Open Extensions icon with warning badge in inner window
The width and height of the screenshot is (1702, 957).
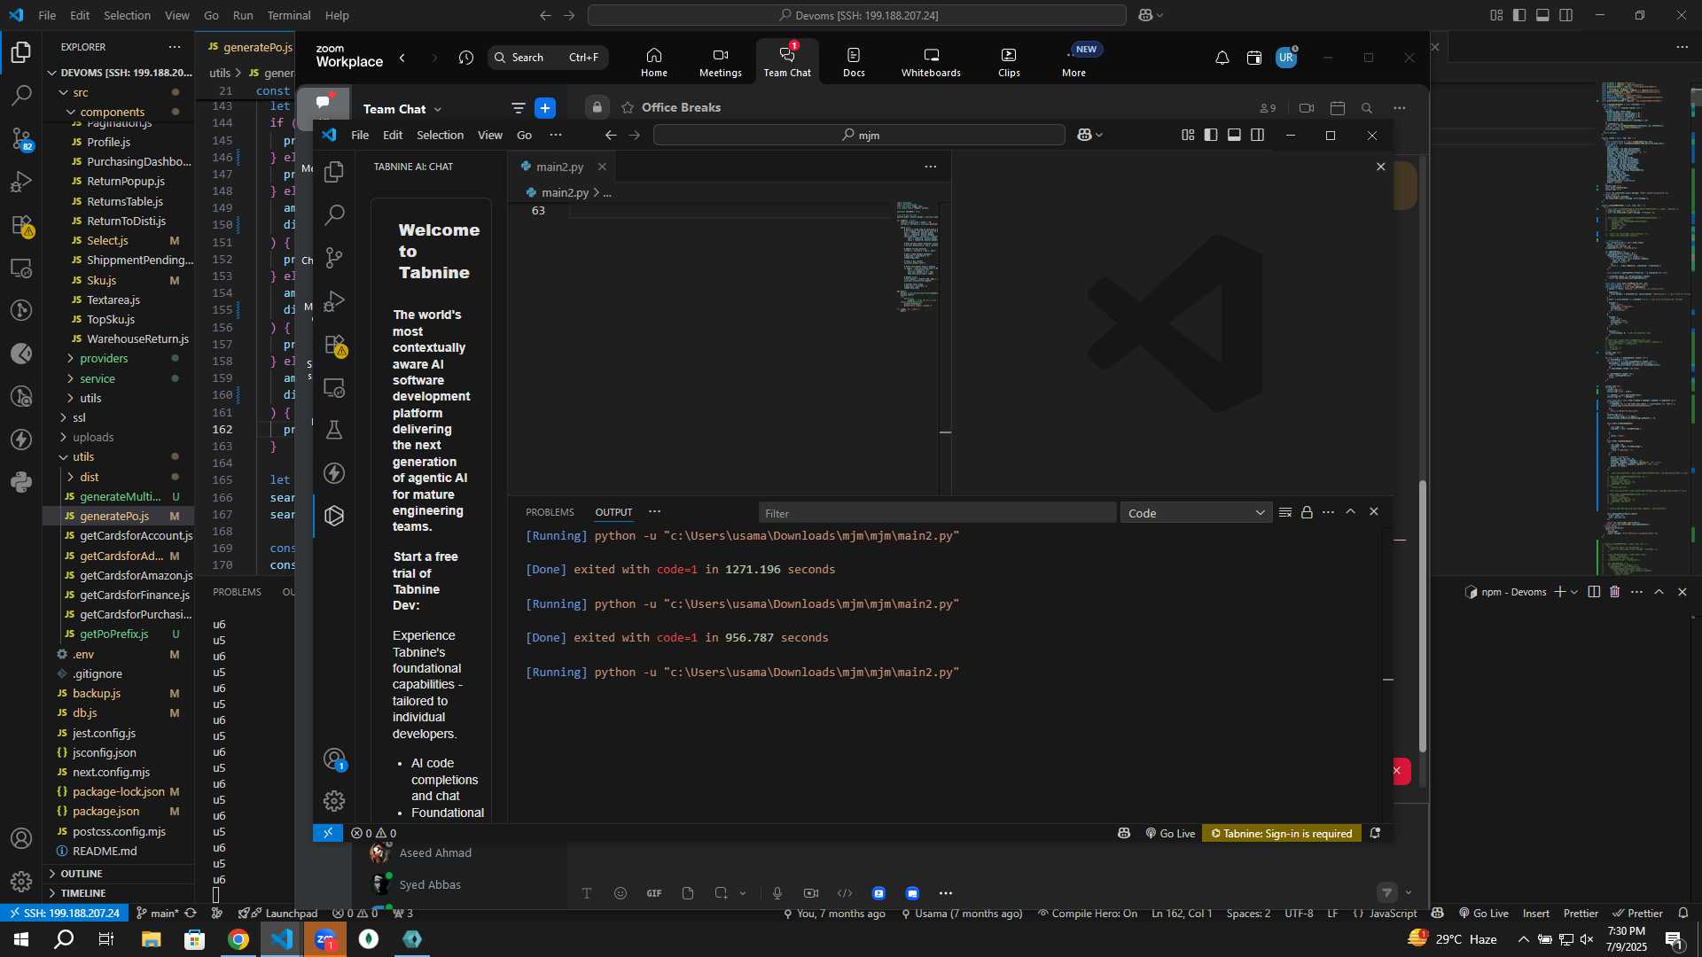click(x=334, y=345)
